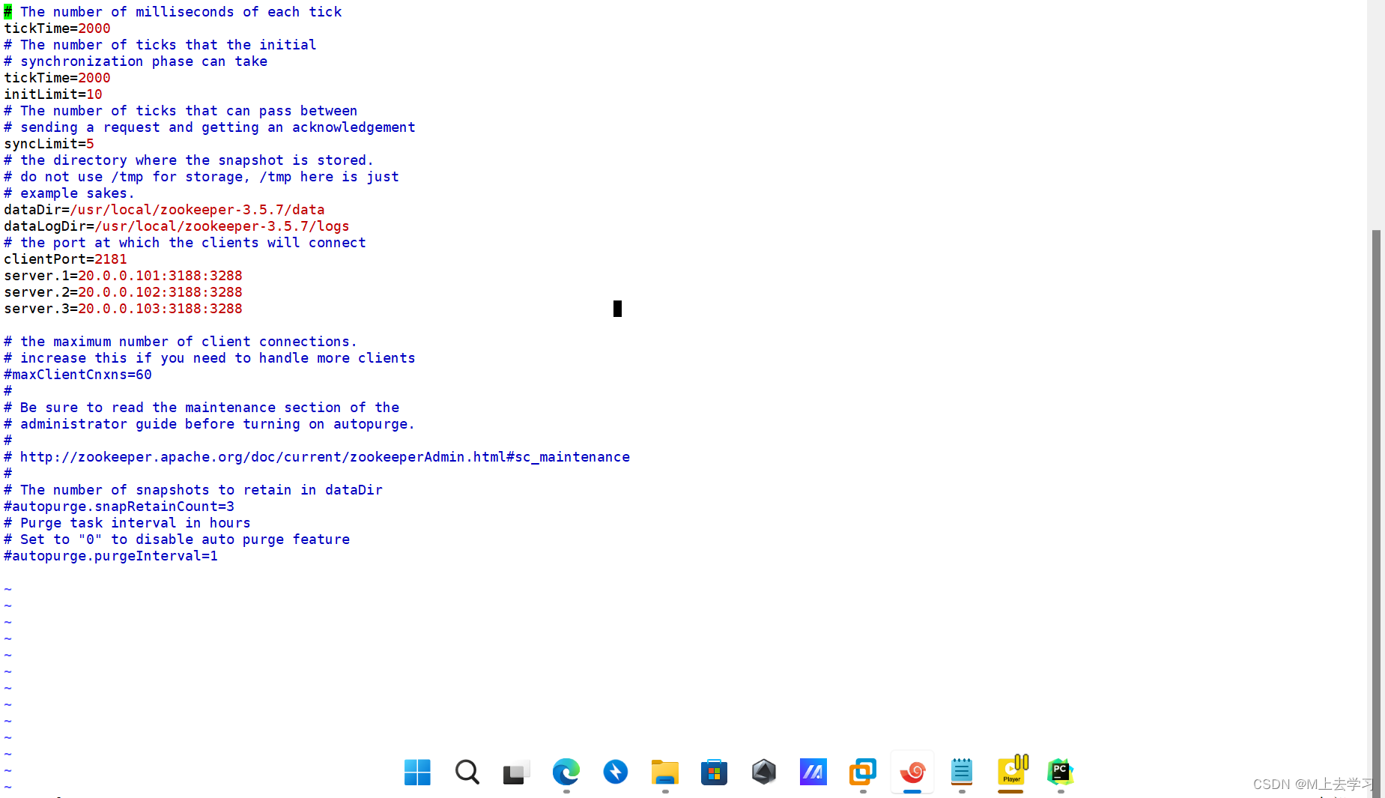
Task: Open Notepad from the taskbar
Action: (x=961, y=772)
